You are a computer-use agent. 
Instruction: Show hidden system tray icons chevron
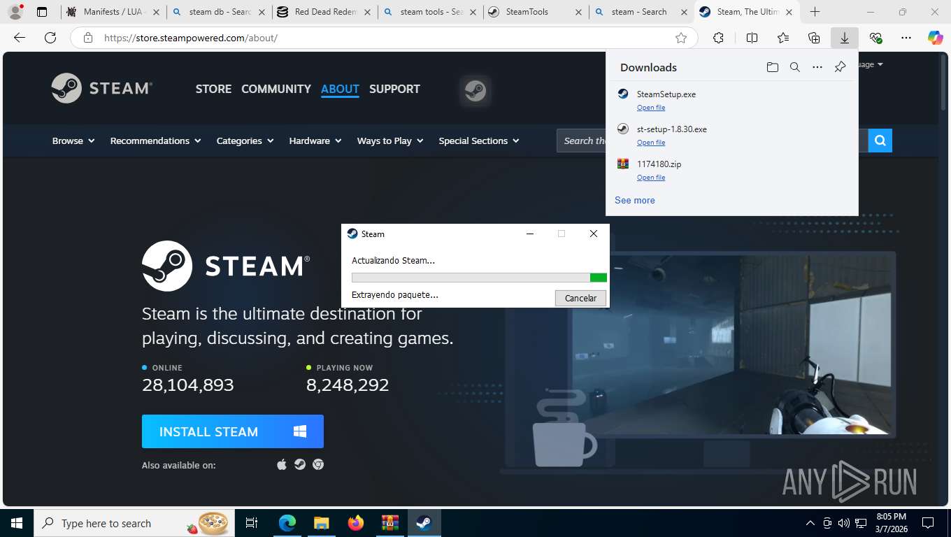pyautogui.click(x=810, y=523)
